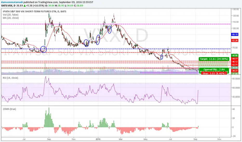Image resolution: width=242 pixels, height=142 pixels.
Task: Click the 110.00 price axis value
Action: 236,22
